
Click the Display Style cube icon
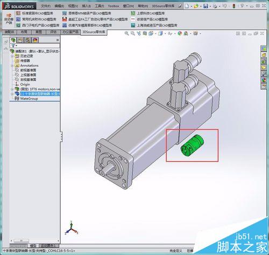(160, 33)
